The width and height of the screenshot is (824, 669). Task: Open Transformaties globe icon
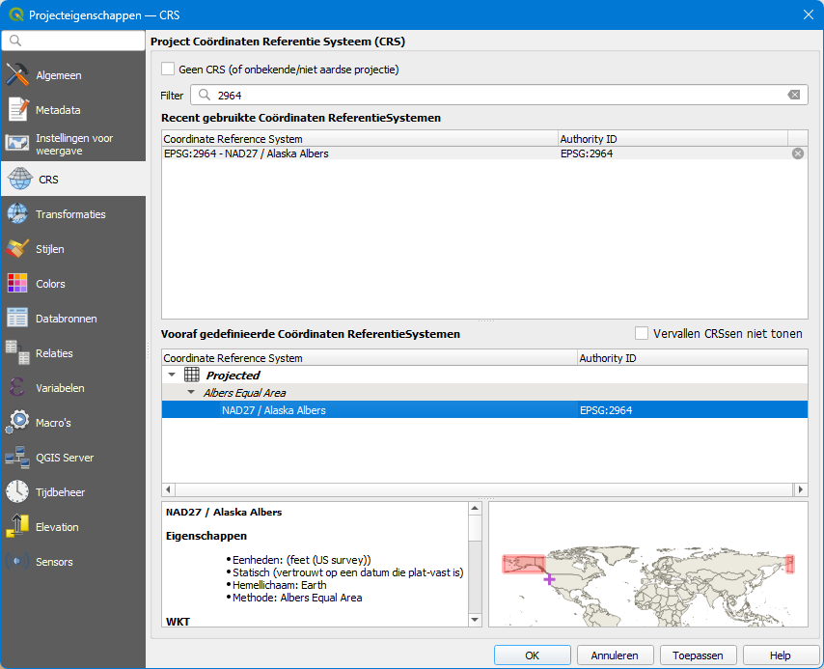(x=17, y=214)
